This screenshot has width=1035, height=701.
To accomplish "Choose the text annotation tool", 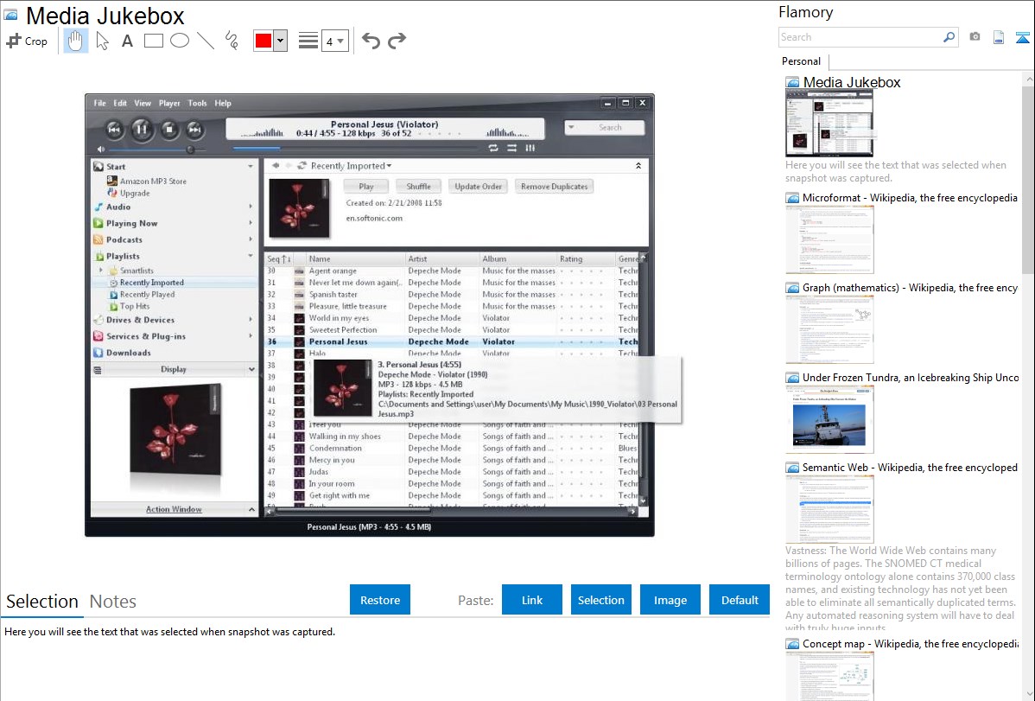I will (x=127, y=41).
